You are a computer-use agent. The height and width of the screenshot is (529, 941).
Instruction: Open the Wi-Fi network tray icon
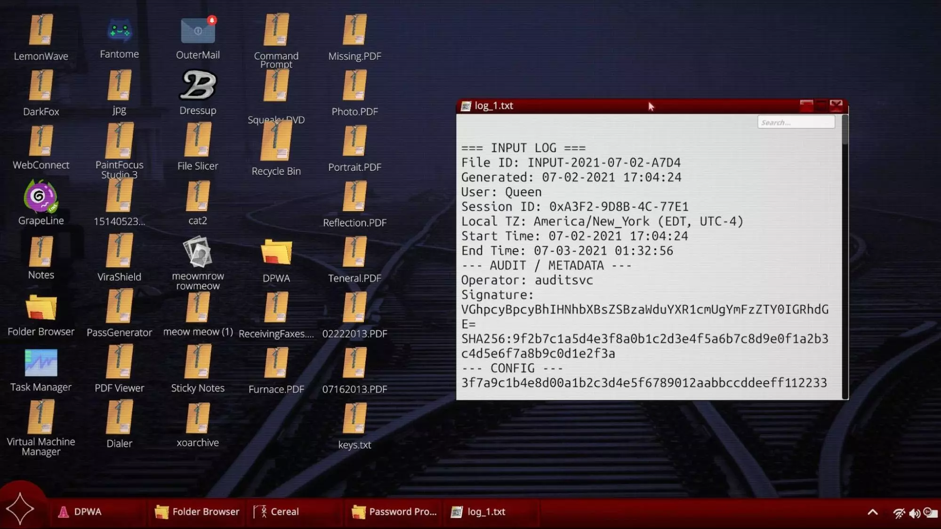click(x=899, y=513)
